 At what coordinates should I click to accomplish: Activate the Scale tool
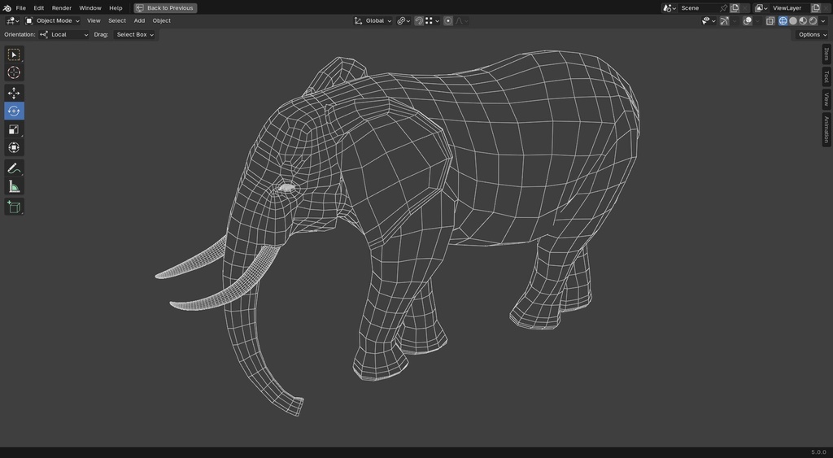click(x=14, y=129)
